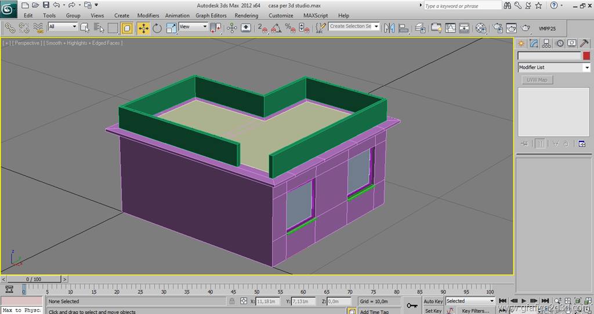Open the Utilities panel hammer icon
This screenshot has height=314, width=594.
(585, 43)
